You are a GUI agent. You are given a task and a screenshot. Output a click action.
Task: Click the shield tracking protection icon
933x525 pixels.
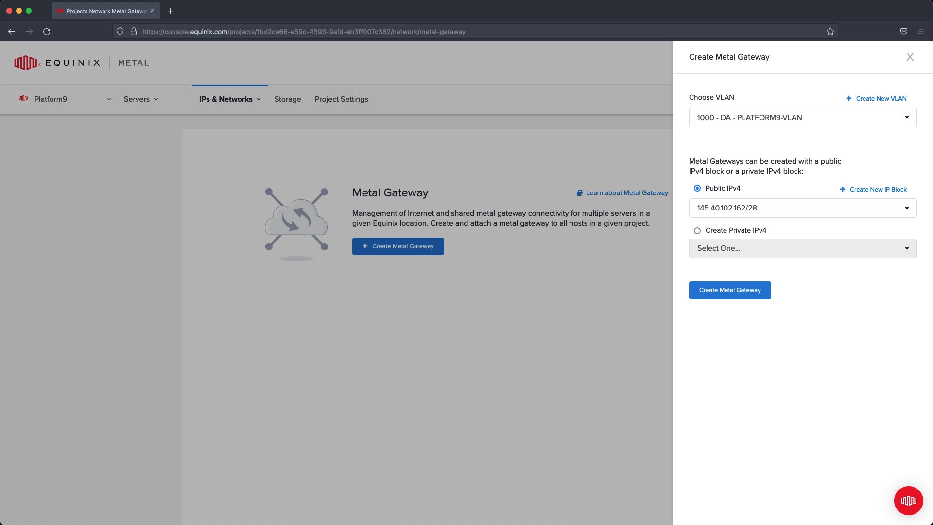pos(120,32)
